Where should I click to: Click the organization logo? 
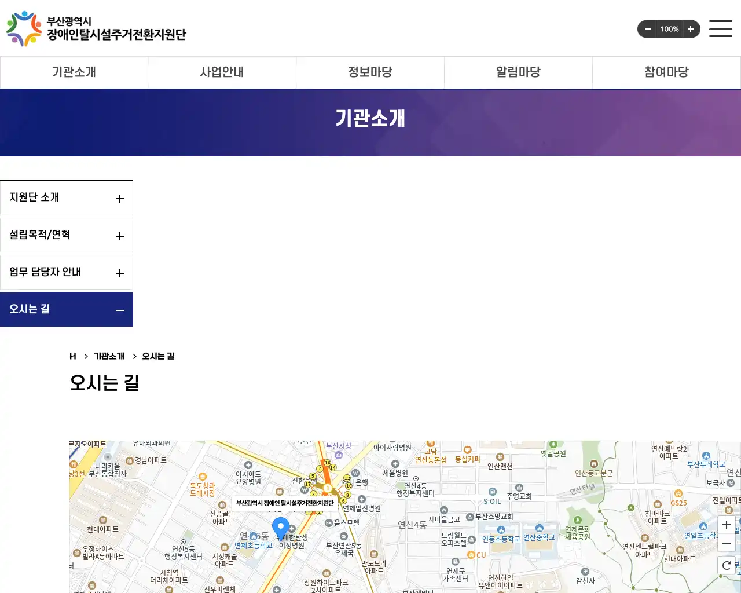(x=96, y=28)
